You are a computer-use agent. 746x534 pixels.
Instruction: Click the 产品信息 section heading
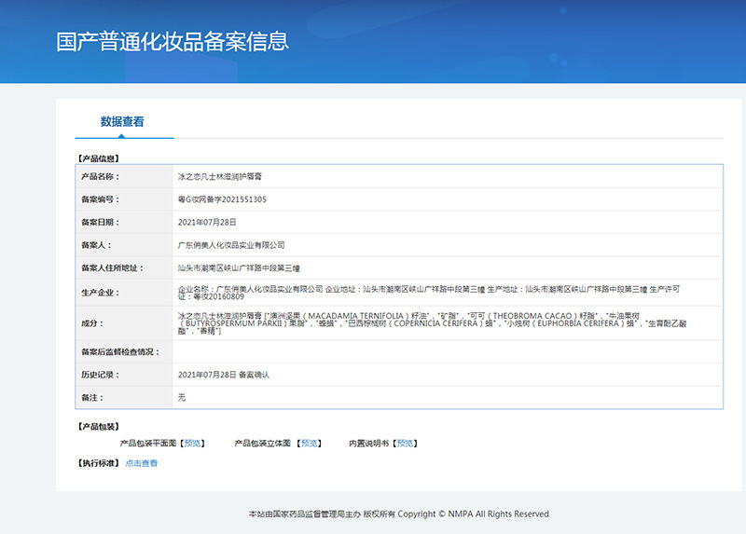click(98, 158)
